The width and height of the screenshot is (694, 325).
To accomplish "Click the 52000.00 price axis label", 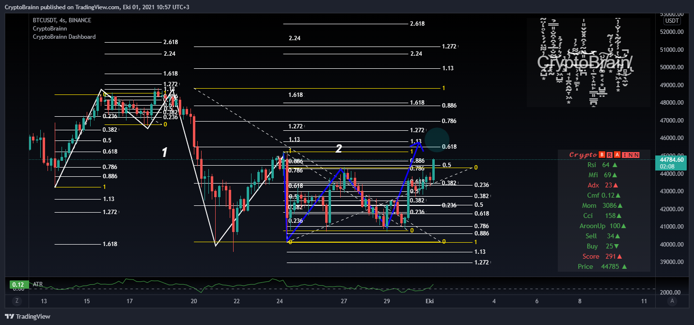I will point(672,32).
